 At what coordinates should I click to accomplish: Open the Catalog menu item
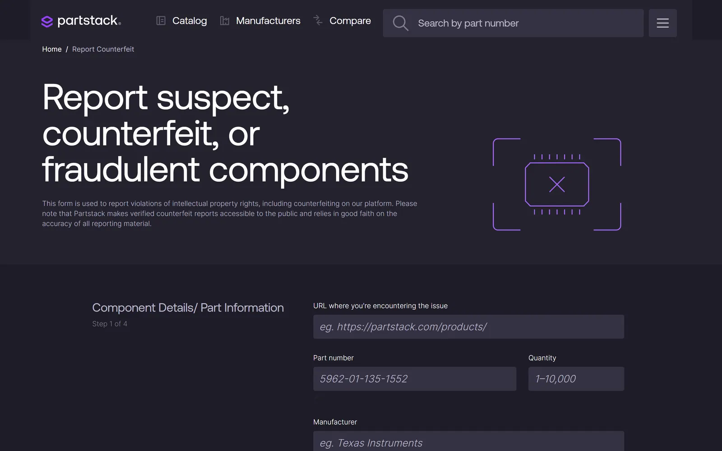(x=181, y=21)
